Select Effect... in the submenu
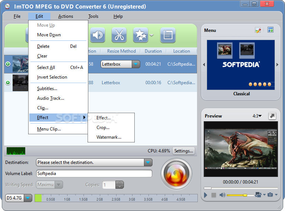Viewport: 285px width, 211px height. pos(111,118)
